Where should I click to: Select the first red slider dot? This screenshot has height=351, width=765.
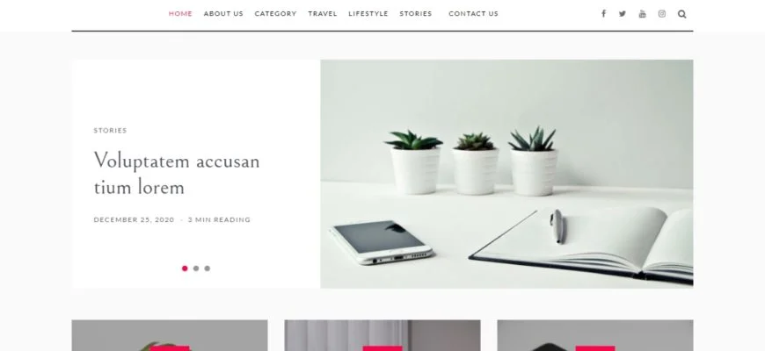point(185,269)
